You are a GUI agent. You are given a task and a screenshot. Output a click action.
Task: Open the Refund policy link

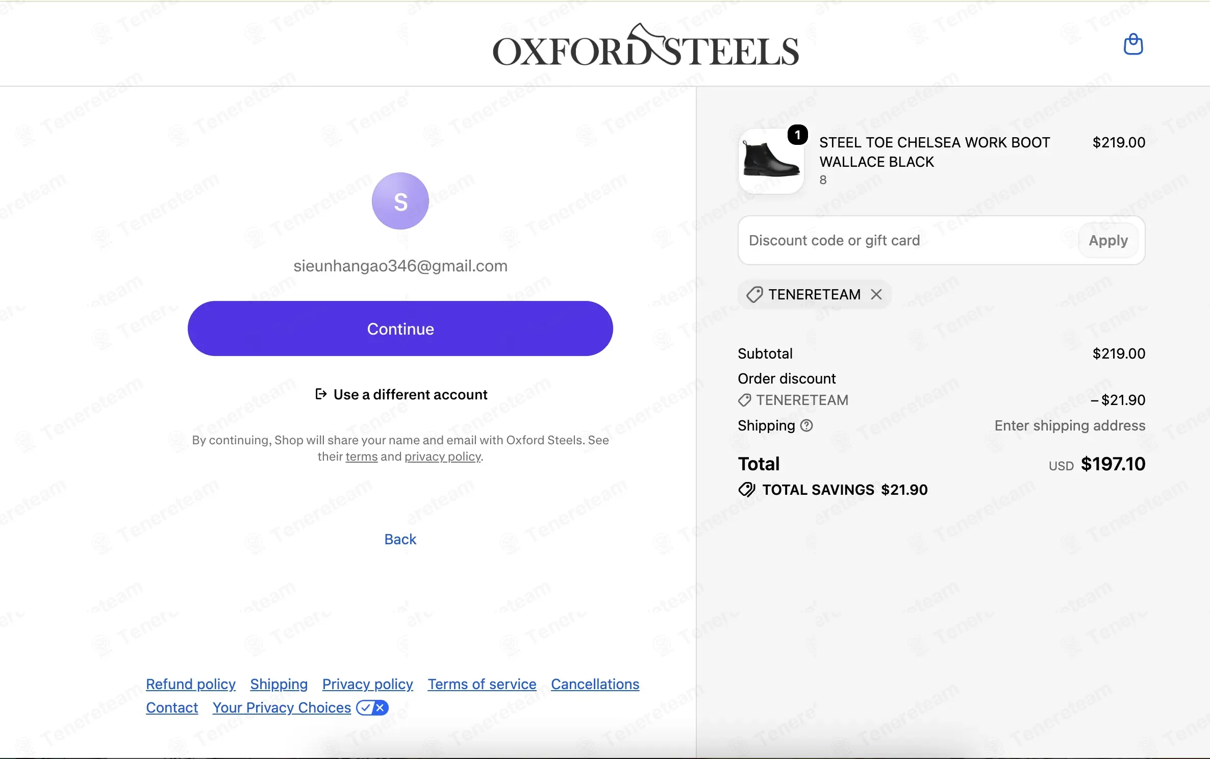(191, 684)
